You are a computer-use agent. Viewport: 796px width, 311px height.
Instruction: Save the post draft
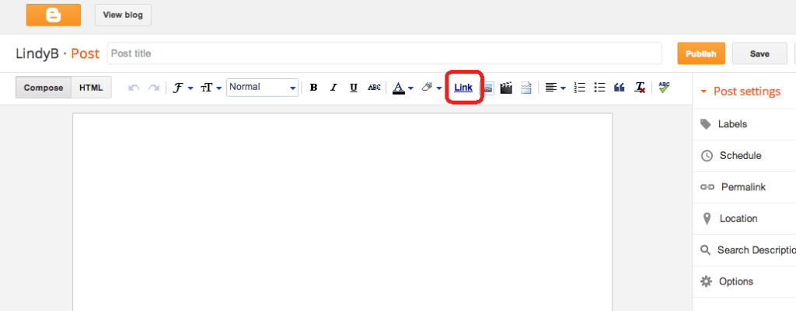(759, 54)
